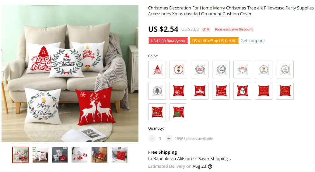This screenshot has width=315, height=172.
Task: Click the quantity number field
Action: pyautogui.click(x=160, y=138)
